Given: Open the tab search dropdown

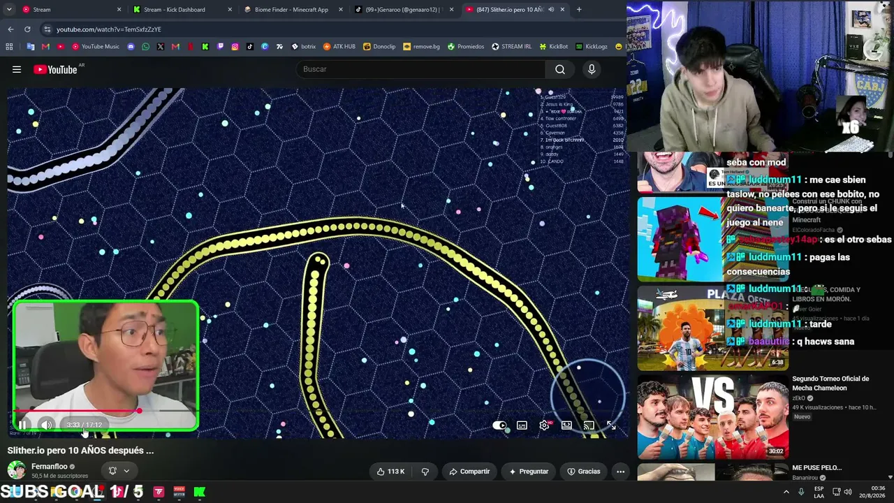Looking at the screenshot, I should tap(8, 10).
